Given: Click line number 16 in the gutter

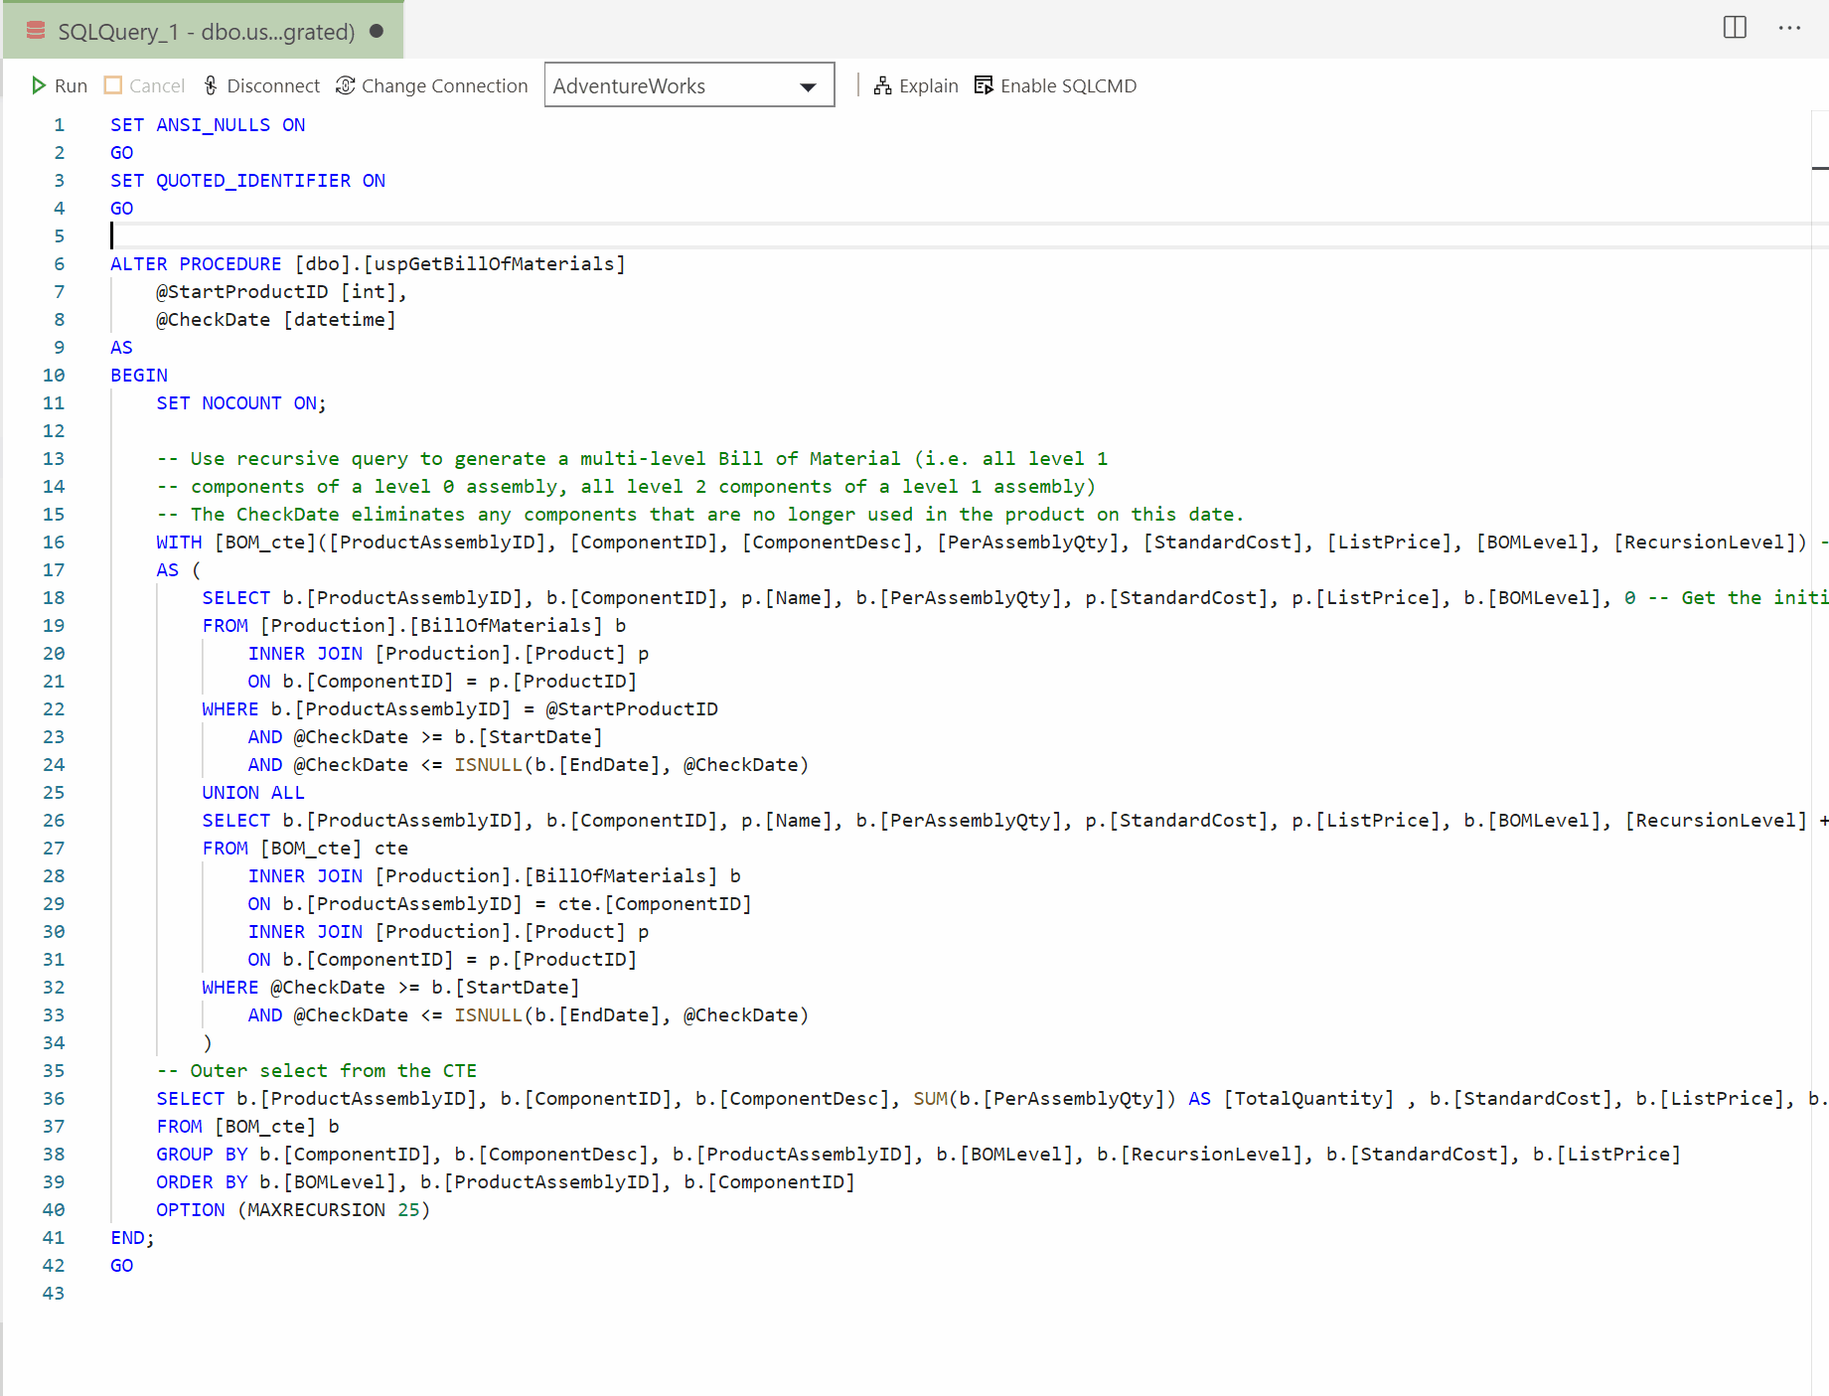Looking at the screenshot, I should point(54,542).
